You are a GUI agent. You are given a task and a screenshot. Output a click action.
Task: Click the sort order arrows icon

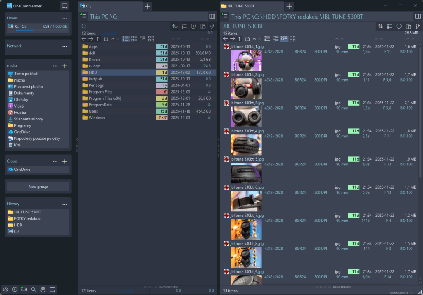[380, 26]
